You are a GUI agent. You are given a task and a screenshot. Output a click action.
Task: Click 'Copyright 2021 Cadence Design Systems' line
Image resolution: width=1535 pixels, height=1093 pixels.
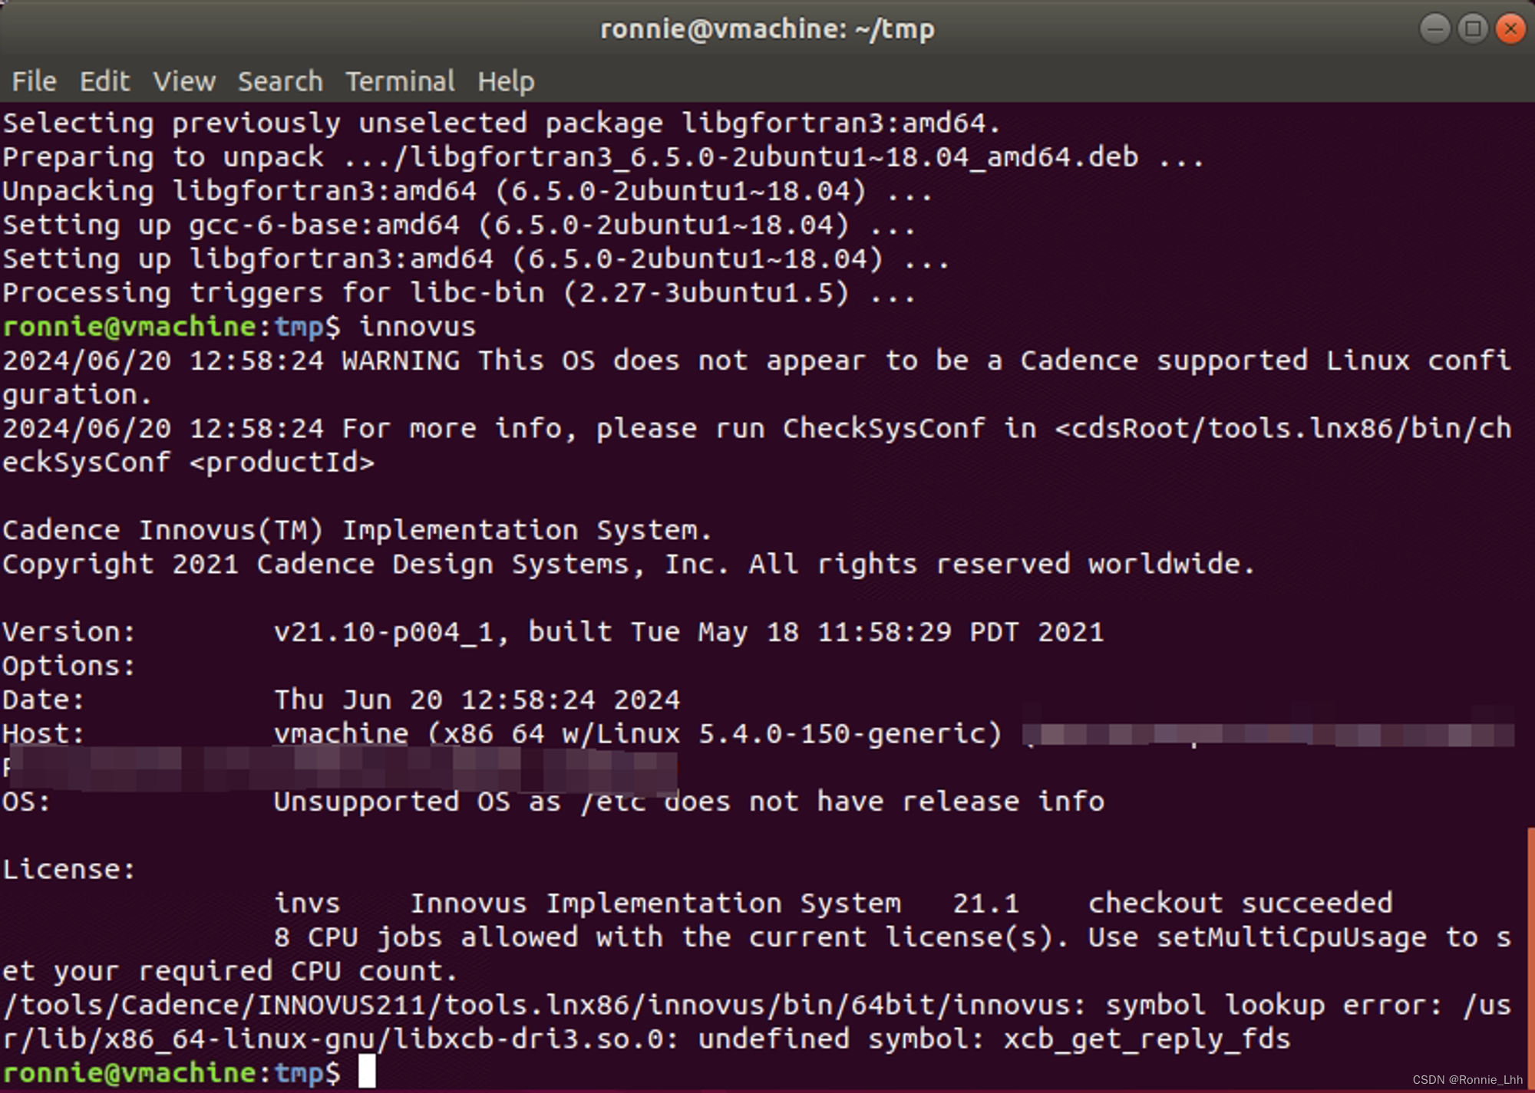pos(629,564)
